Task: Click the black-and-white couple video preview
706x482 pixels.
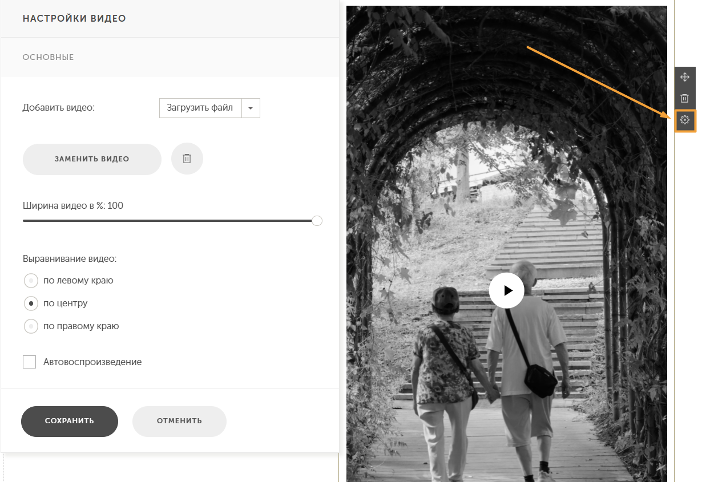Action: 506,244
